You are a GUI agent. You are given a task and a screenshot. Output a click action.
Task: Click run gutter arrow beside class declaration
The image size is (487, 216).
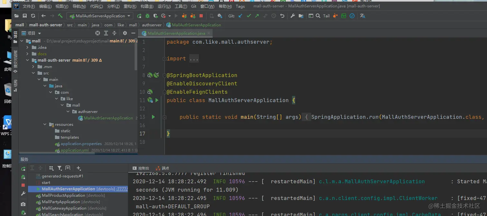(x=157, y=100)
